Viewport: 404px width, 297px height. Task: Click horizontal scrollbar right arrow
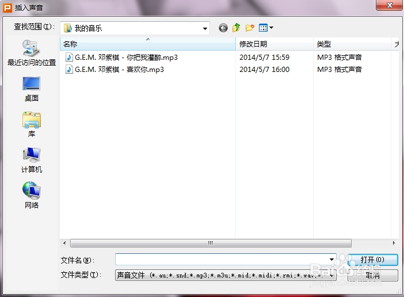(394, 243)
